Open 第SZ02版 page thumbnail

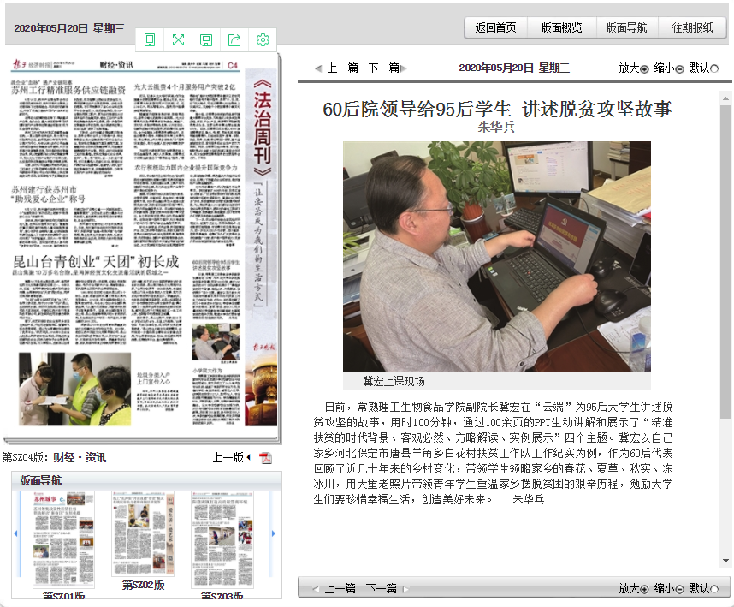click(143, 533)
